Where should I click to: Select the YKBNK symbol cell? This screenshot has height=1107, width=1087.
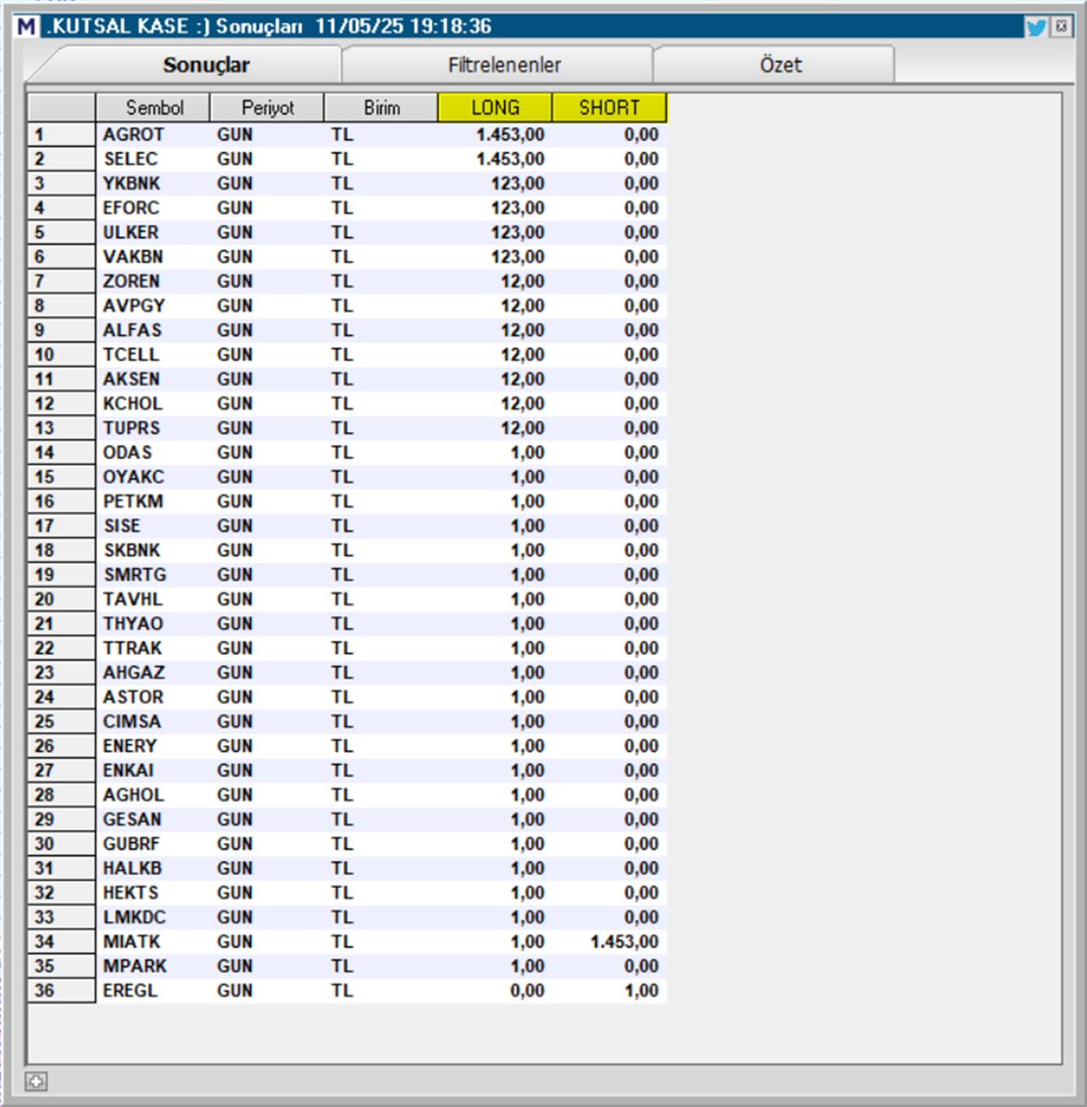point(153,184)
